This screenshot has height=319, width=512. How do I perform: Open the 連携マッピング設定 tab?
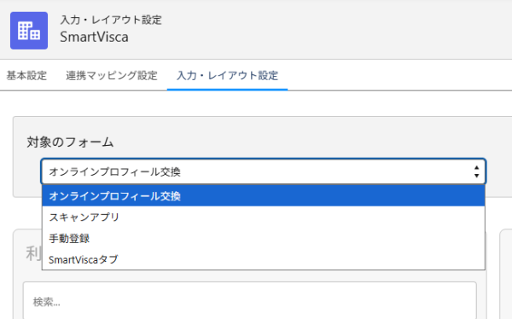(x=112, y=75)
